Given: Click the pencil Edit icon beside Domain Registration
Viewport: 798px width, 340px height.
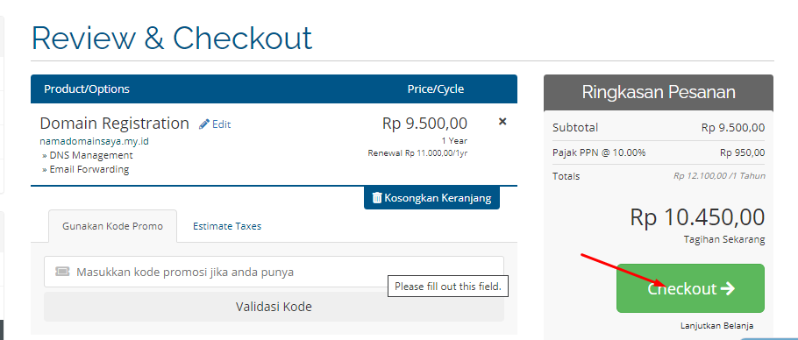Looking at the screenshot, I should click(204, 124).
